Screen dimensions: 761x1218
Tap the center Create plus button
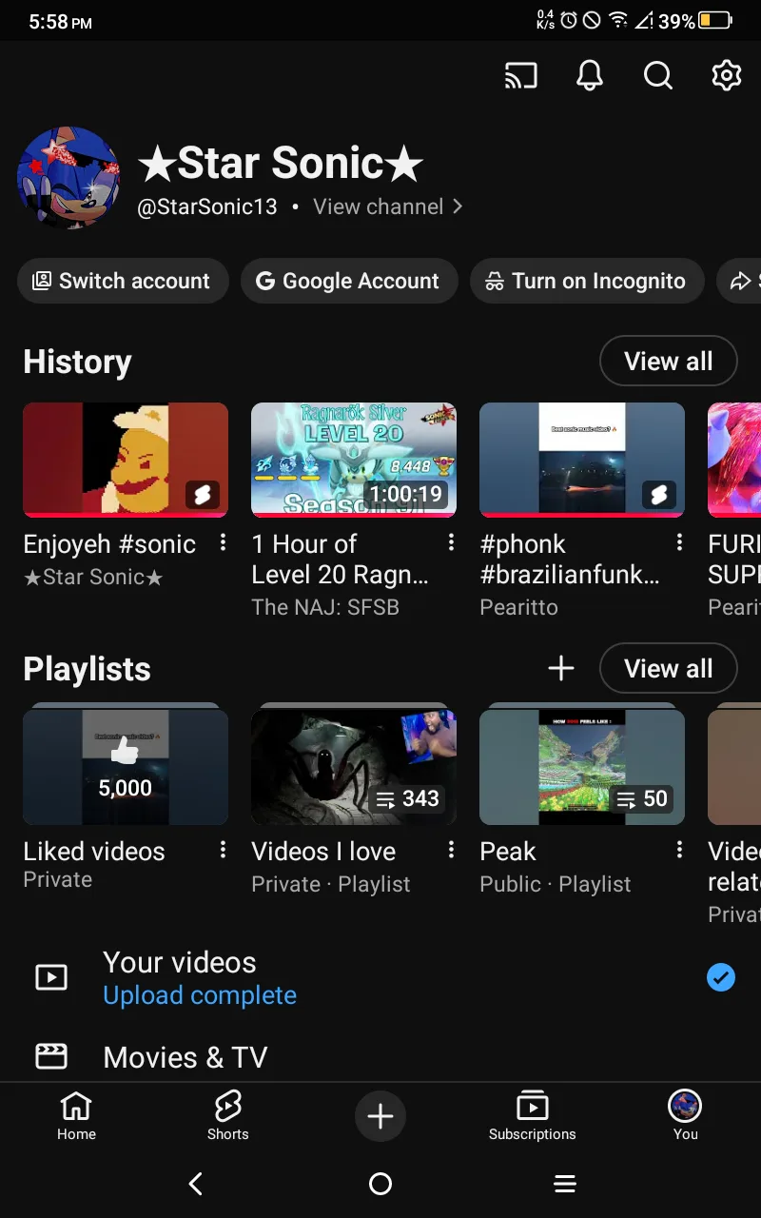(380, 1116)
